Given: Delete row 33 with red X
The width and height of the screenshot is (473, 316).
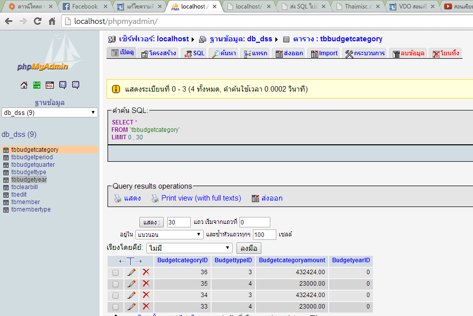Looking at the screenshot, I should pos(146,307).
